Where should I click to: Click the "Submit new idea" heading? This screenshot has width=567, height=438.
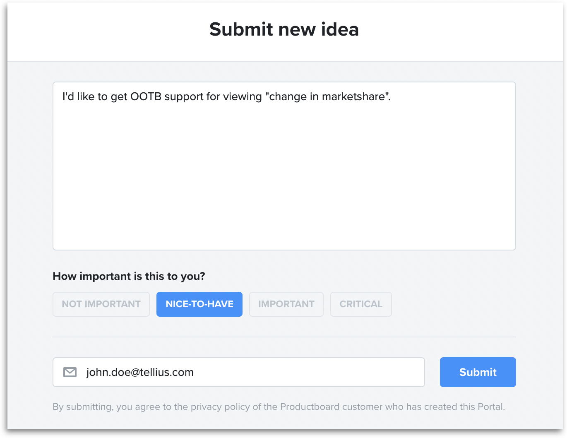[284, 29]
